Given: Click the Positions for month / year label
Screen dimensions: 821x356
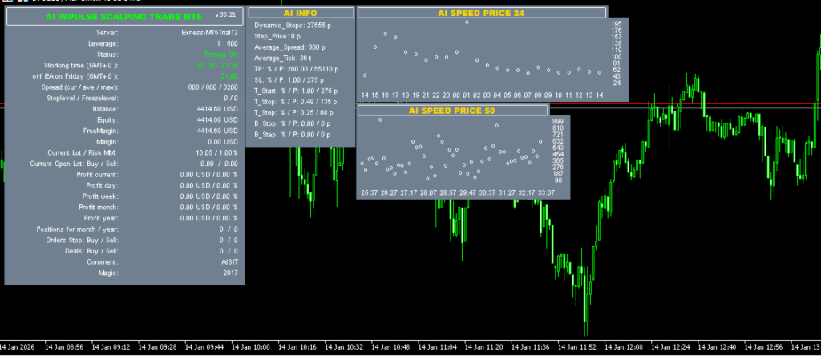Looking at the screenshot, I should click(77, 229).
